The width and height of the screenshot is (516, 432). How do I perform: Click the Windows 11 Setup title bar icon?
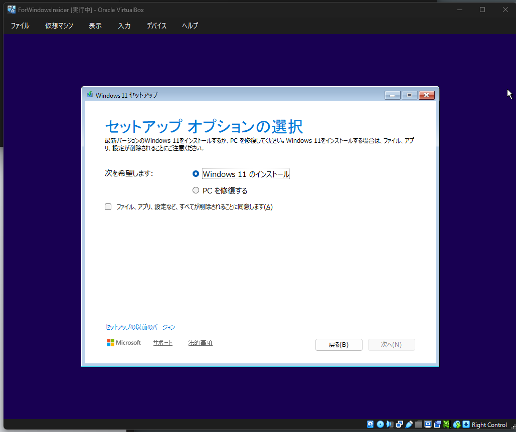click(89, 95)
